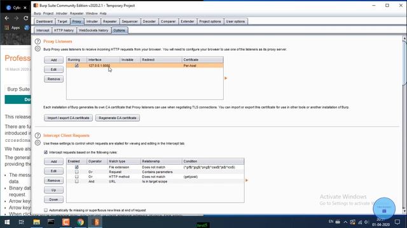Move the selected intercept rule Down
This screenshot has height=228, width=407.
click(53, 199)
